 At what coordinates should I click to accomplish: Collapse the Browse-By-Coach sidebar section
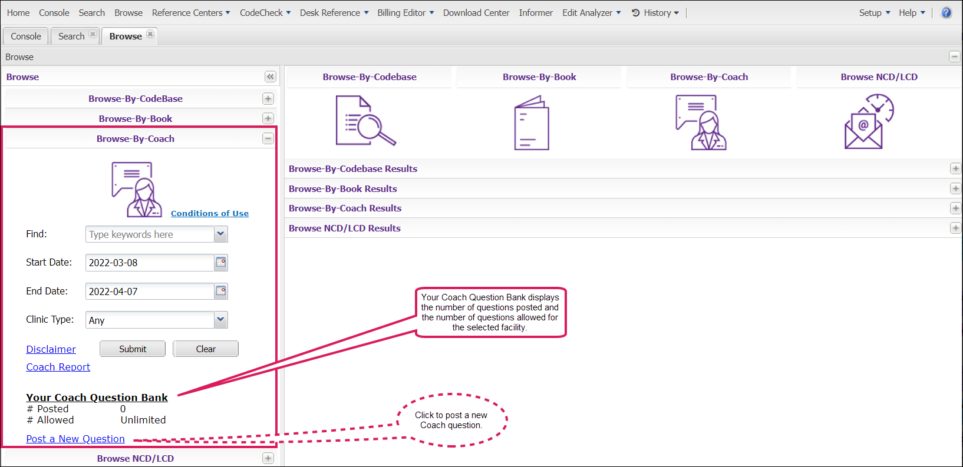tap(268, 138)
